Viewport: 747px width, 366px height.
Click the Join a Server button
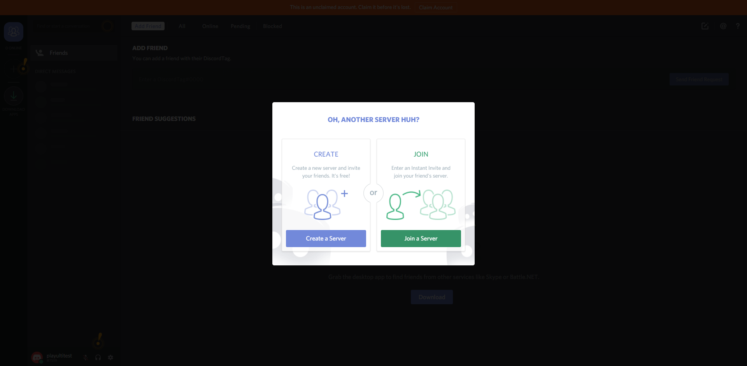[x=421, y=239]
